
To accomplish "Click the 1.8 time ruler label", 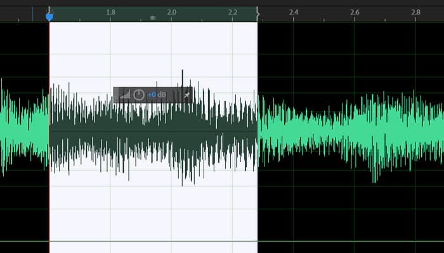I will point(111,12).
